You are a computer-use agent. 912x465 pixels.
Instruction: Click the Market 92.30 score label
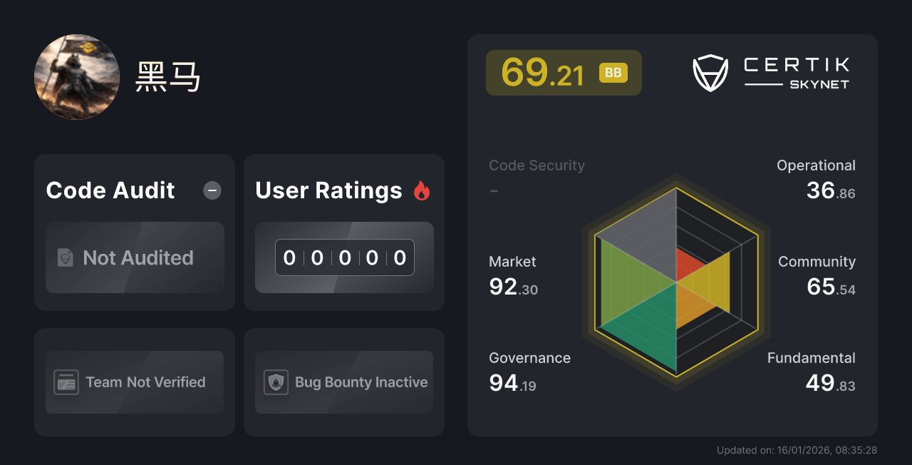click(x=513, y=275)
